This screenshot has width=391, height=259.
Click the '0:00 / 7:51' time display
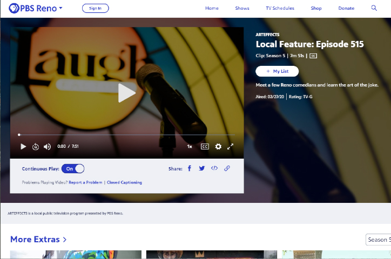[68, 146]
